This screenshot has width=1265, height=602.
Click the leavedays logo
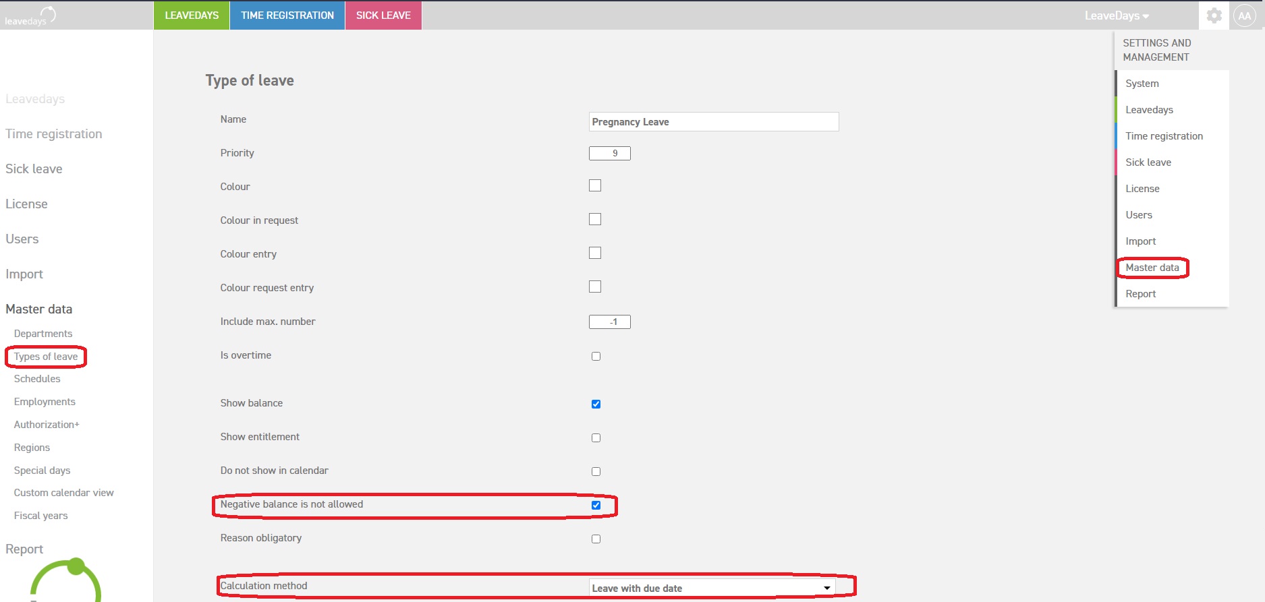30,16
